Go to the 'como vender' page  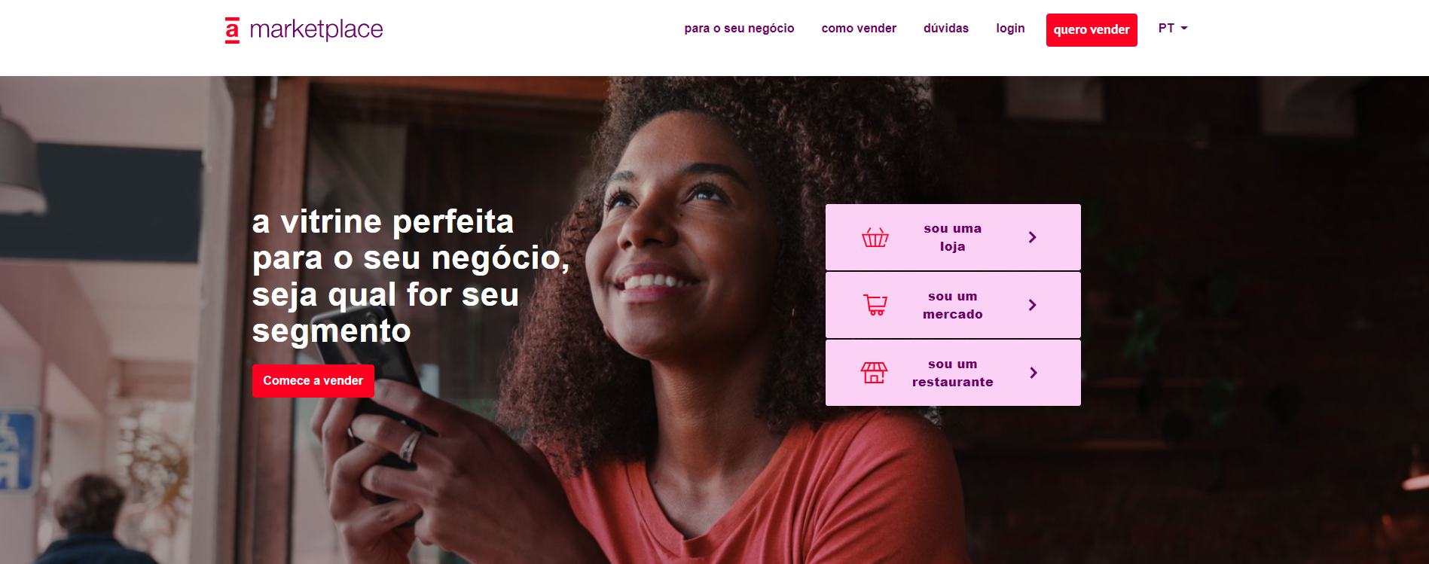point(859,29)
